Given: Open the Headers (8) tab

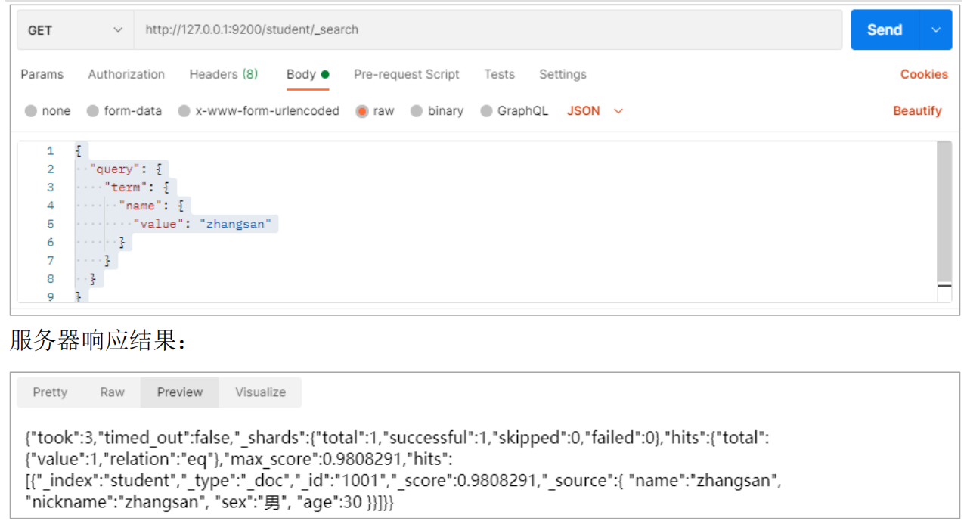Looking at the screenshot, I should pyautogui.click(x=223, y=74).
